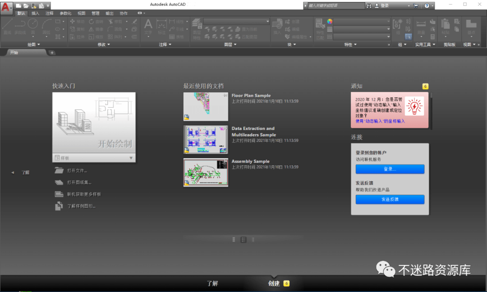Expand the 绘图 (Draw) panel dropdown
Image resolution: width=487 pixels, height=292 pixels.
pos(33,45)
